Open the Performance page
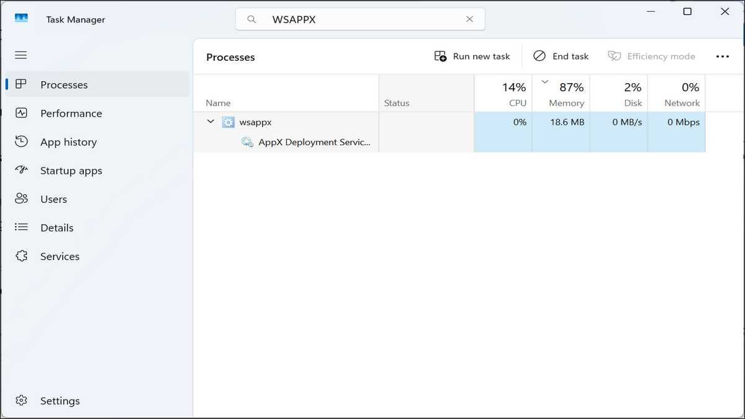Viewport: 745px width, 419px height. click(x=71, y=114)
